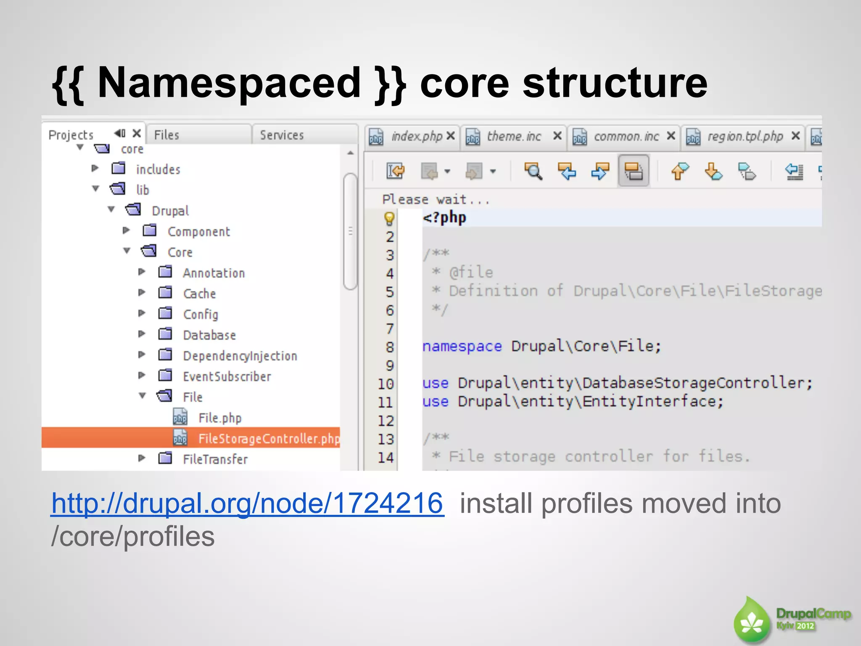Close the region.tpl.php tab
The width and height of the screenshot is (861, 646).
pyautogui.click(x=795, y=136)
